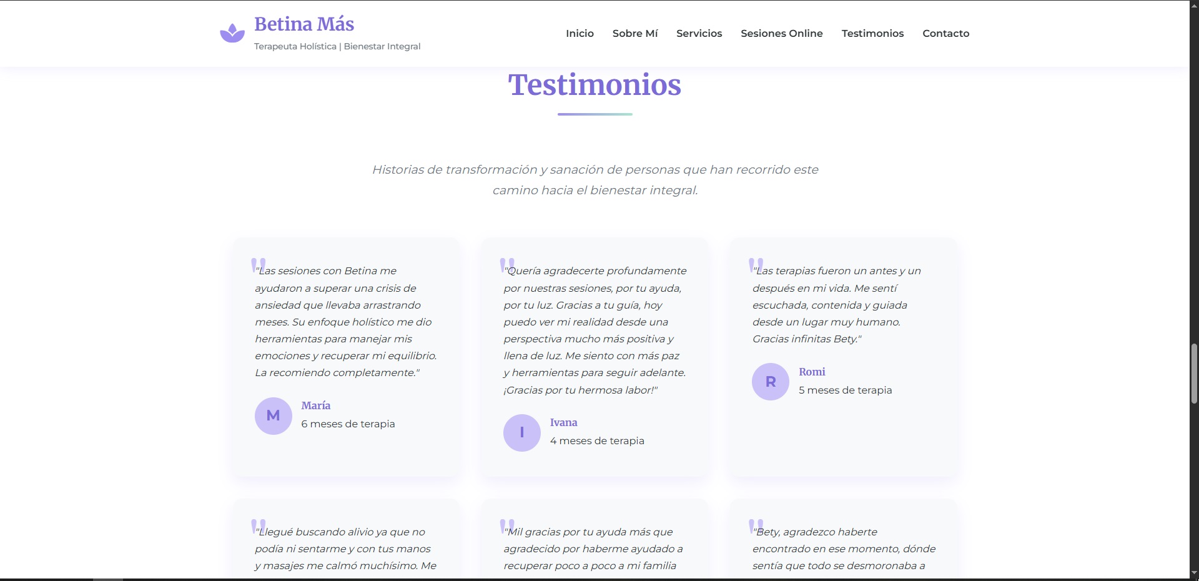Click Testimonios in the top navigation
Viewport: 1199px width, 581px height.
point(872,33)
